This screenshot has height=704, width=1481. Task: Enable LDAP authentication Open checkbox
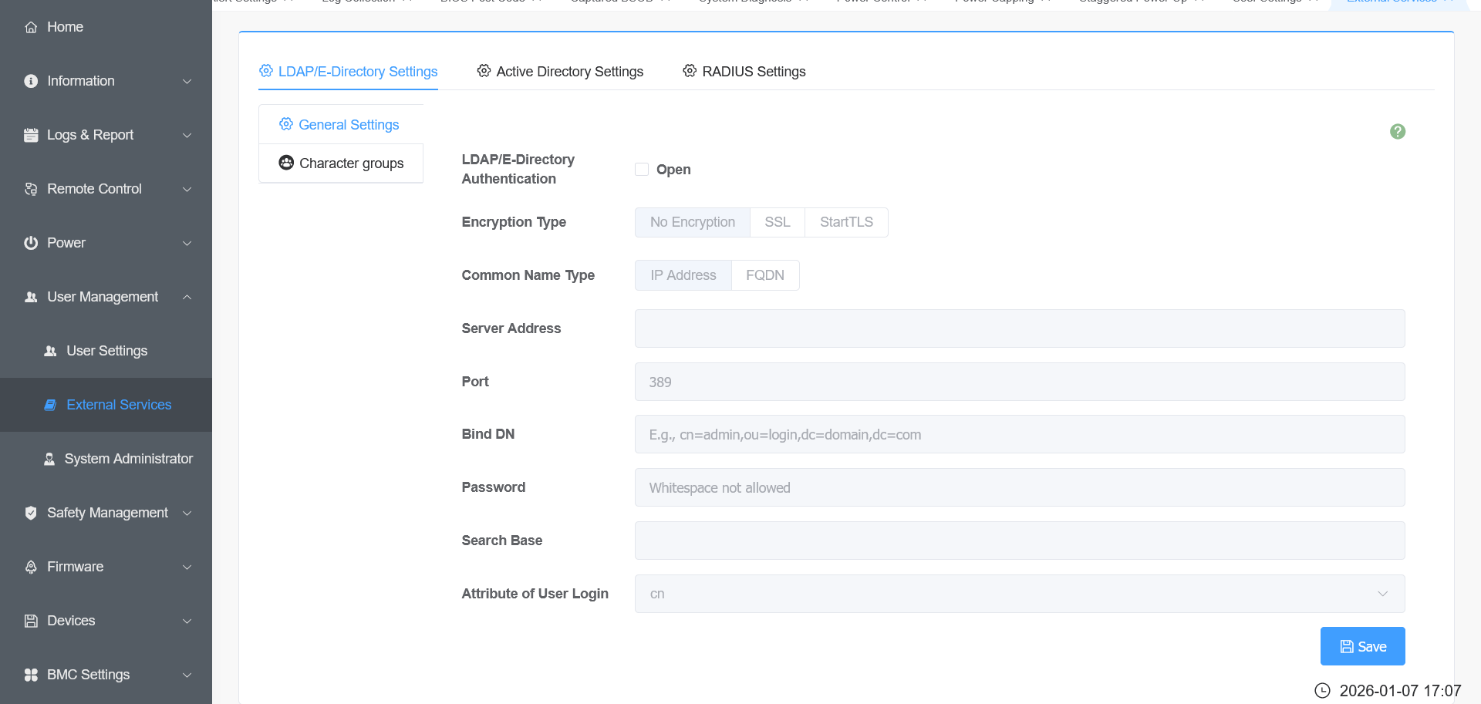642,170
